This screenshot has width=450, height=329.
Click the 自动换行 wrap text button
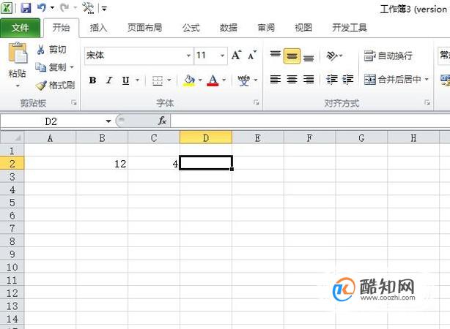[x=388, y=56]
